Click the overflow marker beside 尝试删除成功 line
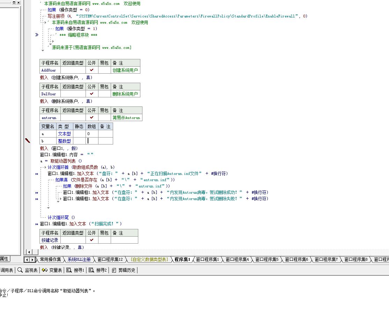Viewport: 389px width, 319px height. pyautogui.click(x=37, y=193)
